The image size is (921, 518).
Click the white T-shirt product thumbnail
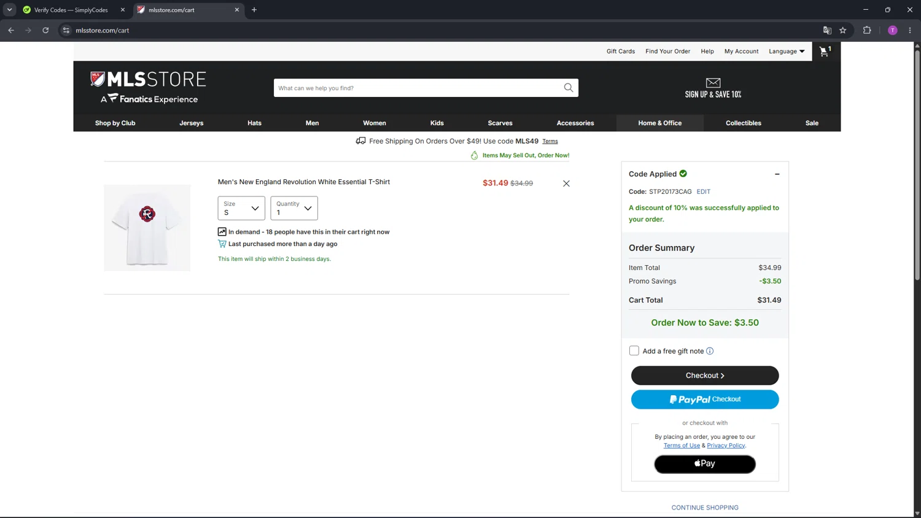click(x=147, y=228)
